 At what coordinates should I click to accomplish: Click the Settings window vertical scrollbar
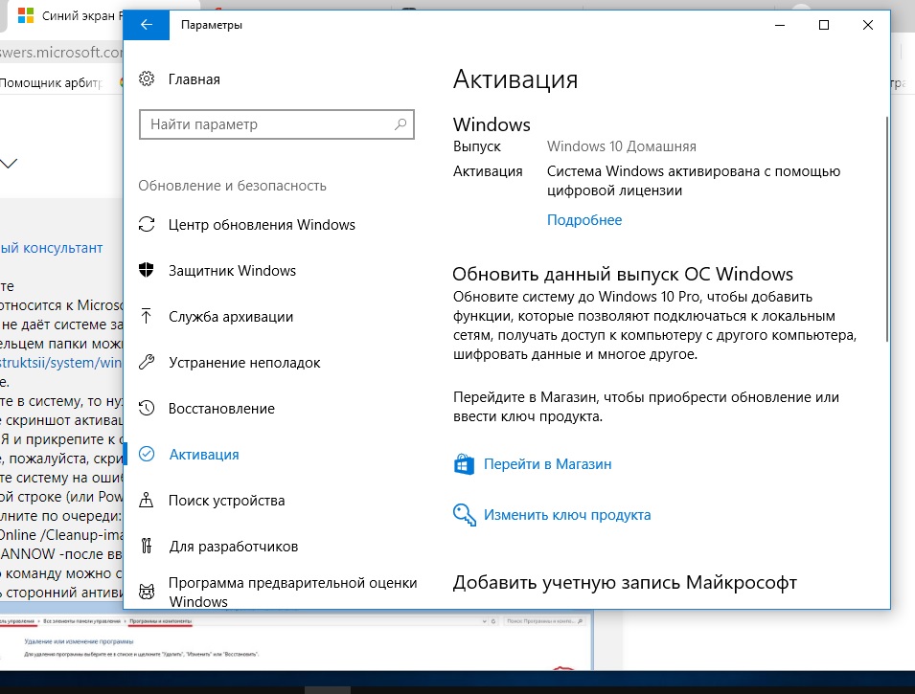886,229
